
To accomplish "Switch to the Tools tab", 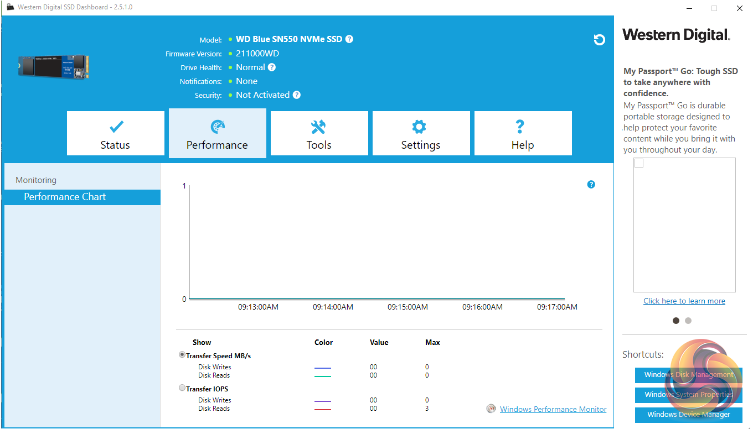I will click(x=319, y=134).
